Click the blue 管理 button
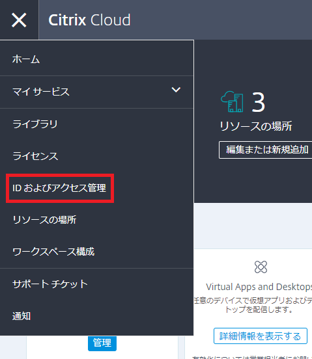Image resolution: width=312 pixels, height=359 pixels. [102, 343]
